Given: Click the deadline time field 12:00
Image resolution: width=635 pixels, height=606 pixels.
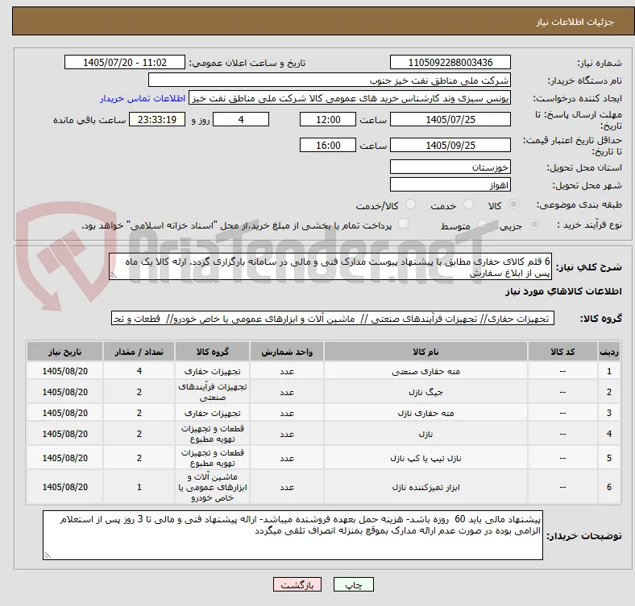Looking at the screenshot, I should [328, 119].
